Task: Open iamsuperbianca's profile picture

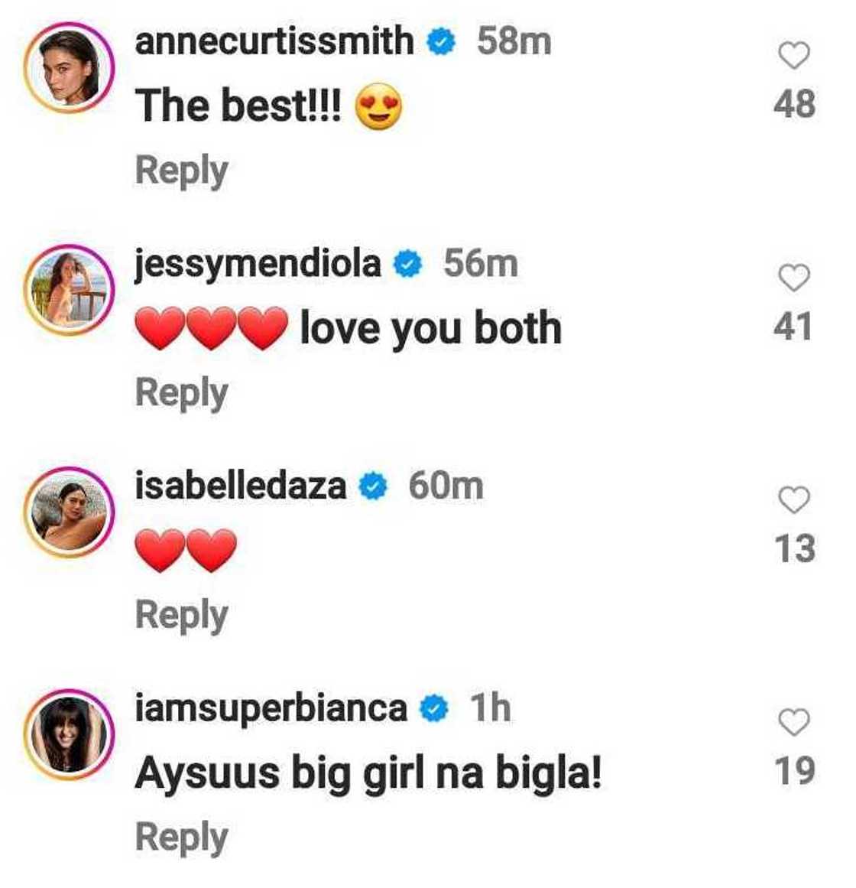Action: pos(67,730)
